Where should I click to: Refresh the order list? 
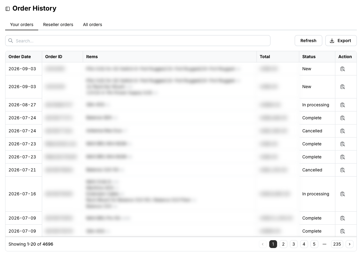(x=308, y=41)
